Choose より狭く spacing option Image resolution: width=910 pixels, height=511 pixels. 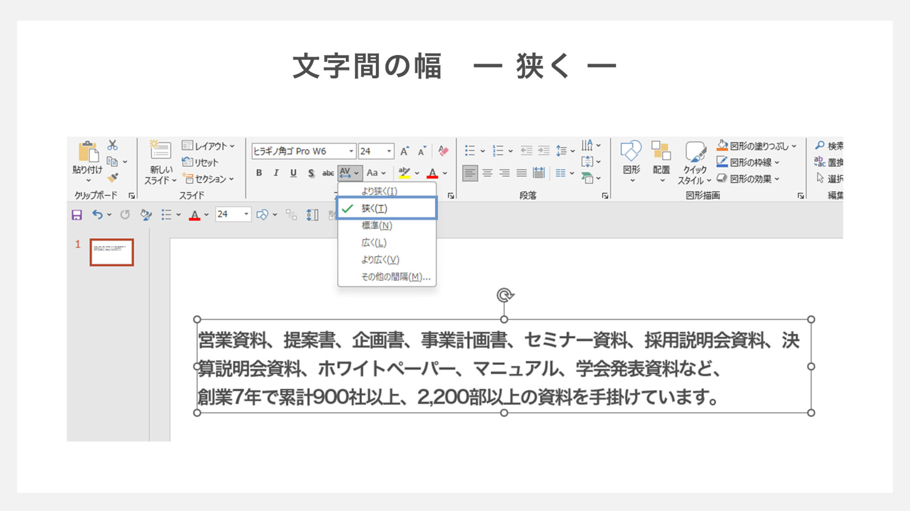[x=387, y=191]
